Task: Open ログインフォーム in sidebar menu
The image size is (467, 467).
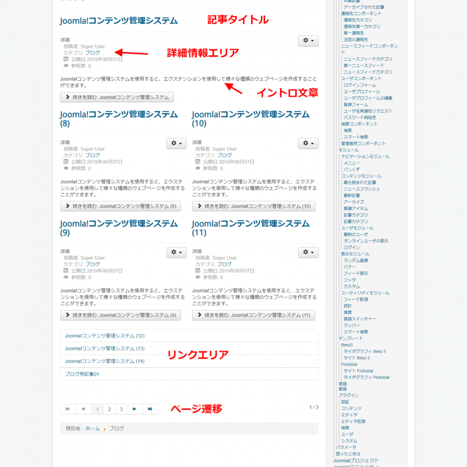Action: [360, 85]
